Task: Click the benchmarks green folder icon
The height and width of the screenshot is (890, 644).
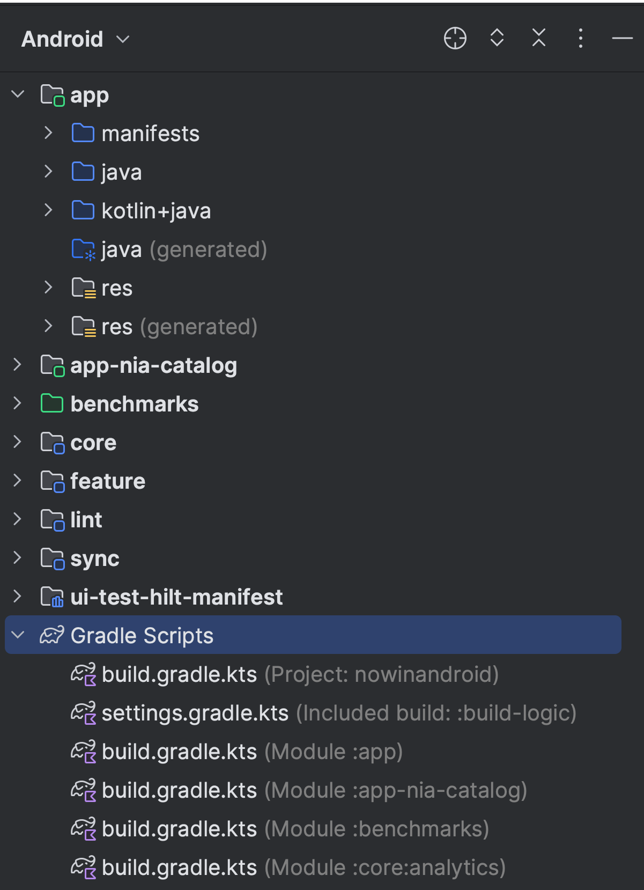Action: [52, 403]
